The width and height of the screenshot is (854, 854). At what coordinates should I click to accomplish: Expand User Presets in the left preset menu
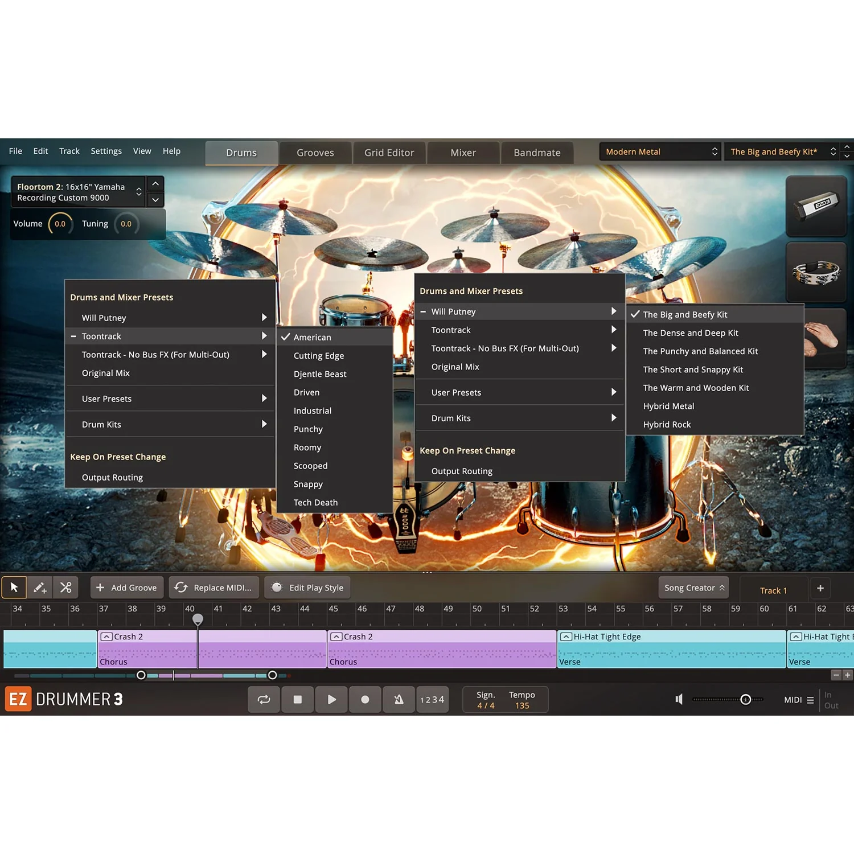pos(170,399)
